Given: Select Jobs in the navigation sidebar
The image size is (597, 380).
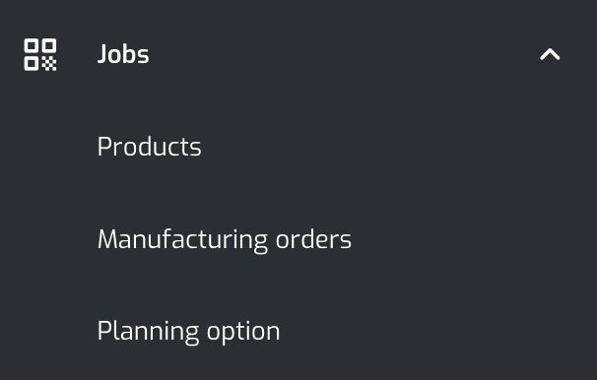Looking at the screenshot, I should tap(123, 54).
